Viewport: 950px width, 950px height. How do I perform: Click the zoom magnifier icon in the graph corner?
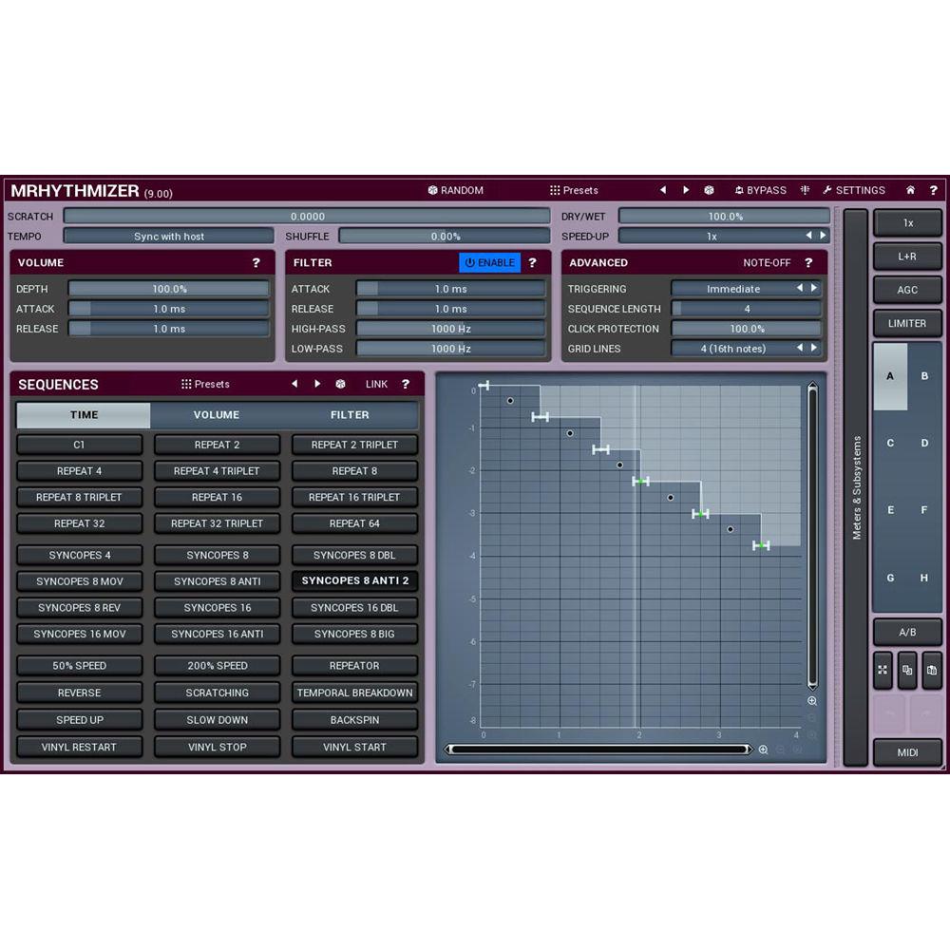(x=812, y=701)
